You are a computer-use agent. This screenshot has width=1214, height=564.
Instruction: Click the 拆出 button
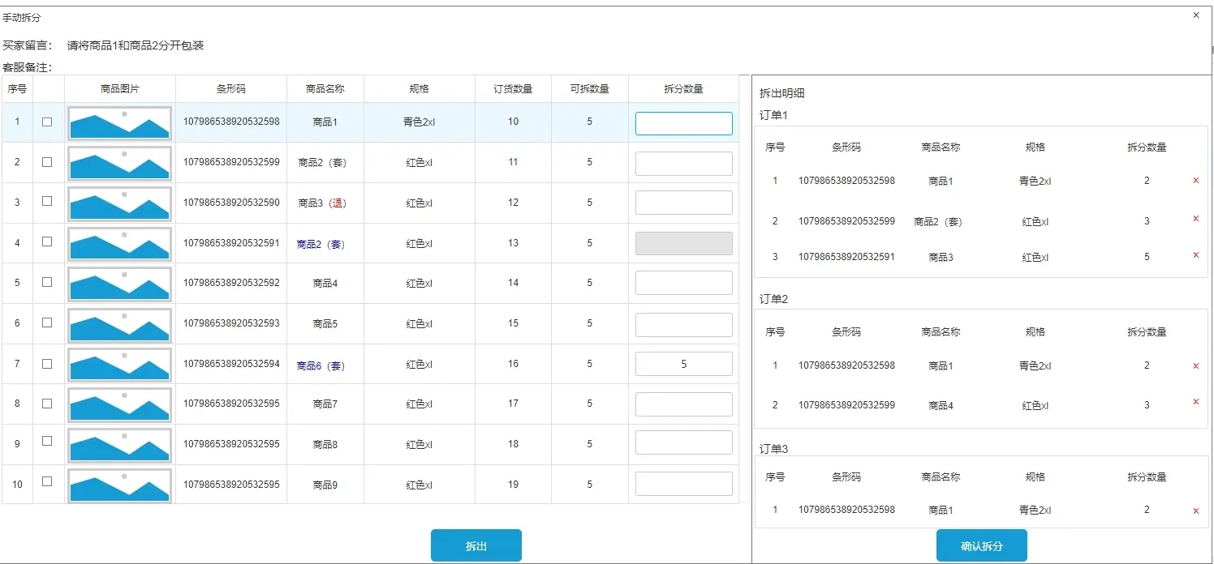pyautogui.click(x=476, y=545)
